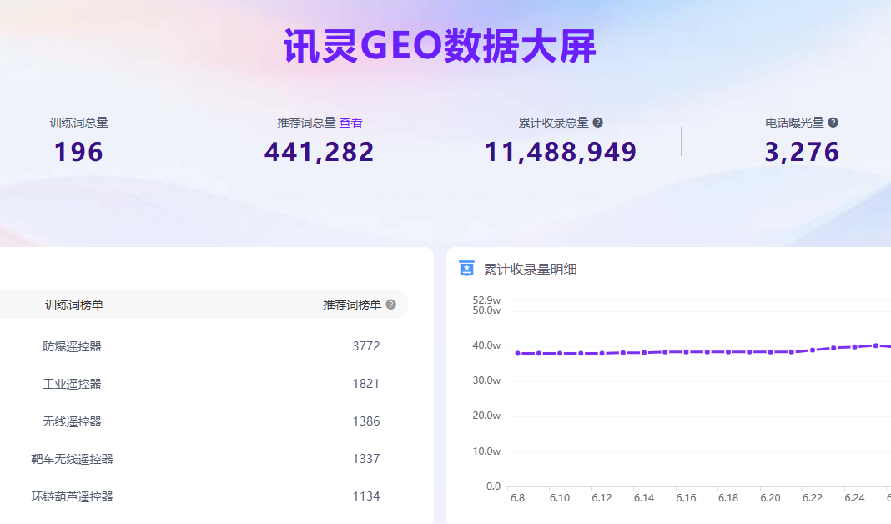891x524 pixels.
Task: Click the 训练词总量 label
Action: (x=79, y=123)
